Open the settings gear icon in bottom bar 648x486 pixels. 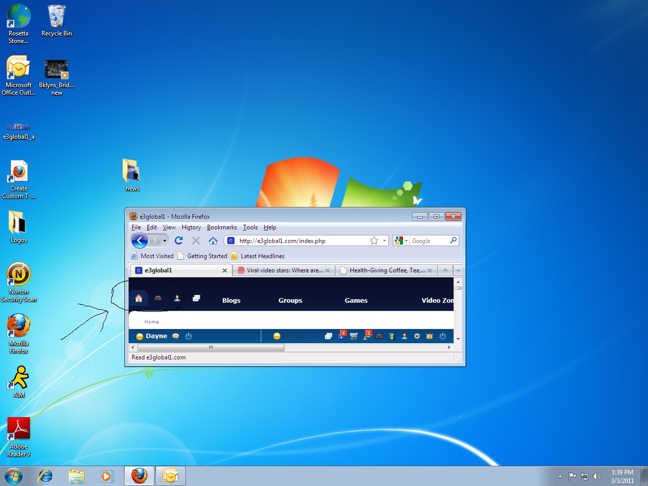coord(417,336)
